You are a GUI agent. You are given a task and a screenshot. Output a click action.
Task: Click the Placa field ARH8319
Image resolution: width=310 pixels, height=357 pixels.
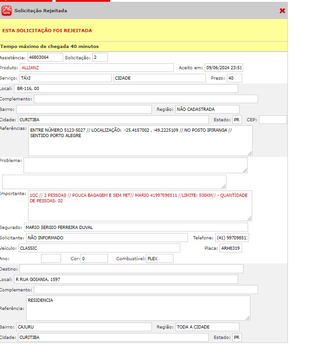pos(231,248)
